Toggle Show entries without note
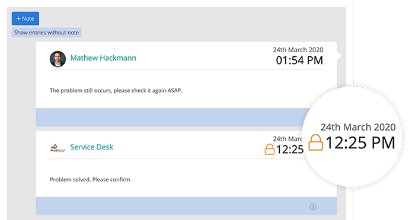The image size is (415, 220). (47, 33)
